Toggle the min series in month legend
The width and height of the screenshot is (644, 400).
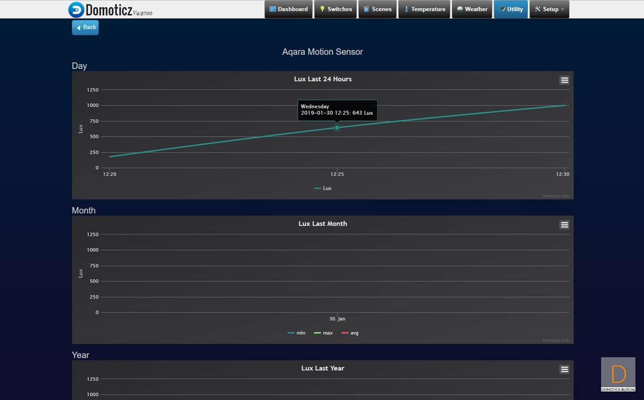tap(297, 333)
